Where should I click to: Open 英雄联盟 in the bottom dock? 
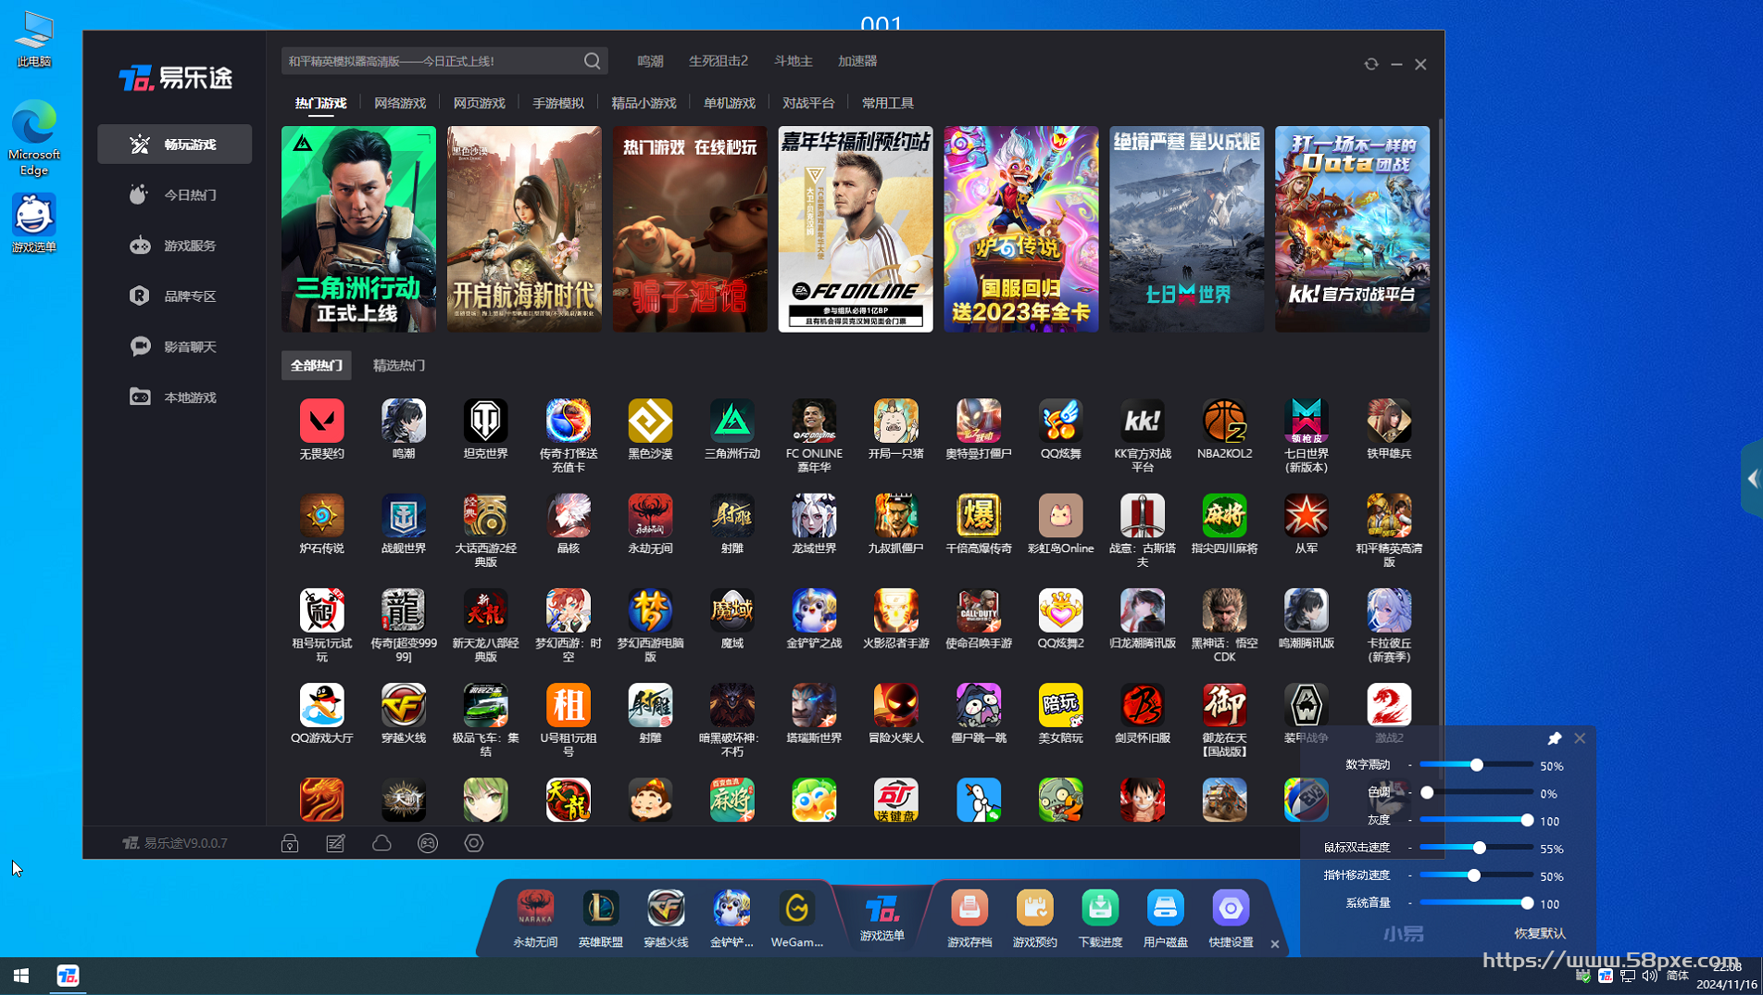pos(601,917)
